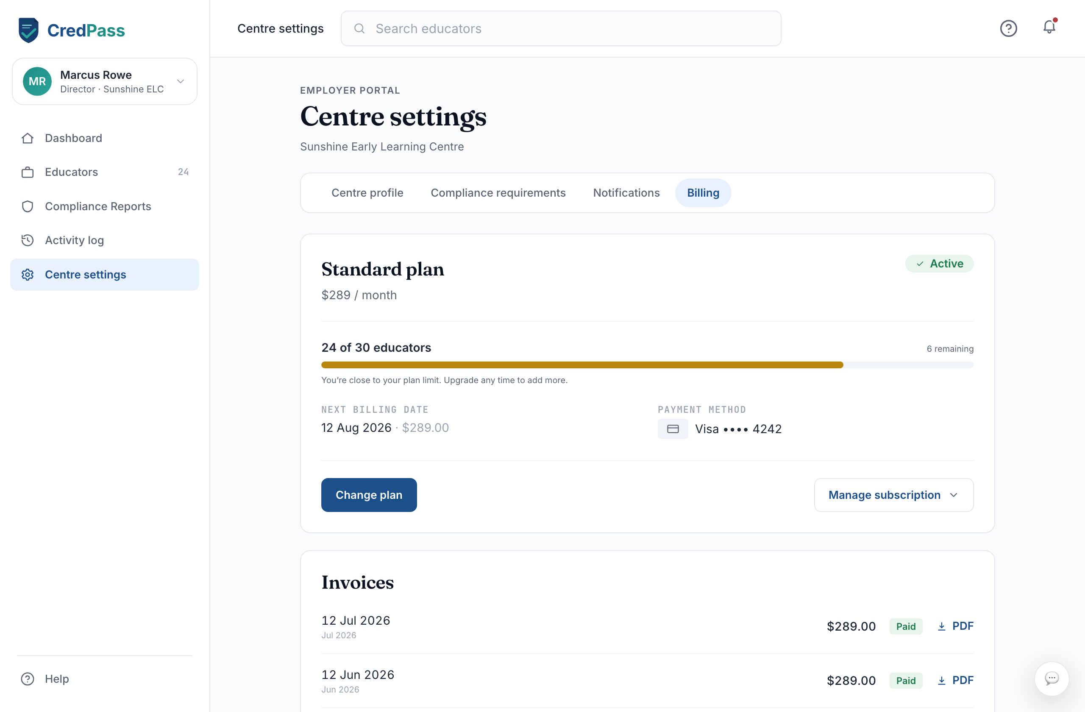Screen dimensions: 1085x712
Task: Click the Invoices heading
Action: [357, 582]
